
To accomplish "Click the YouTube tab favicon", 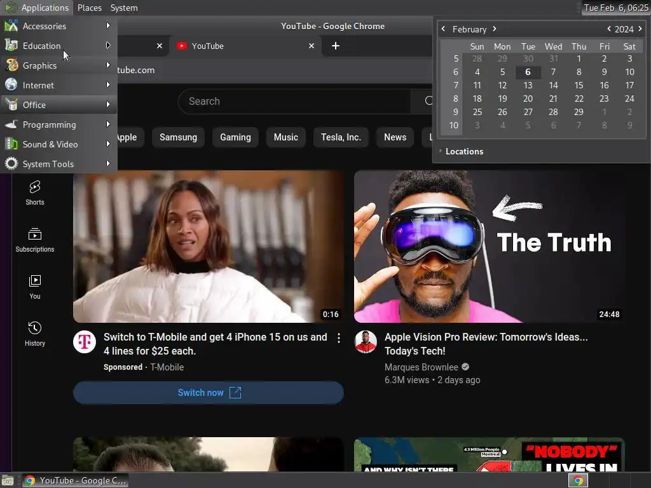I will point(181,46).
